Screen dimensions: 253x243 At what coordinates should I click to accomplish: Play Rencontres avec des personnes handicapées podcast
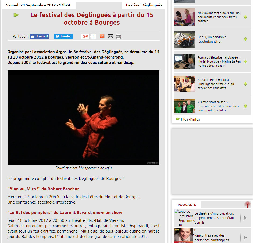click(x=245, y=237)
